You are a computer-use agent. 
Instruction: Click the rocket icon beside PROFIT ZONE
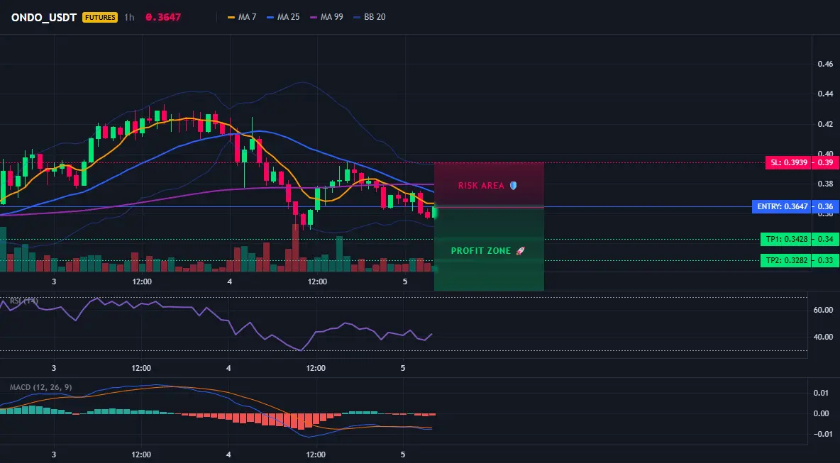pos(520,250)
